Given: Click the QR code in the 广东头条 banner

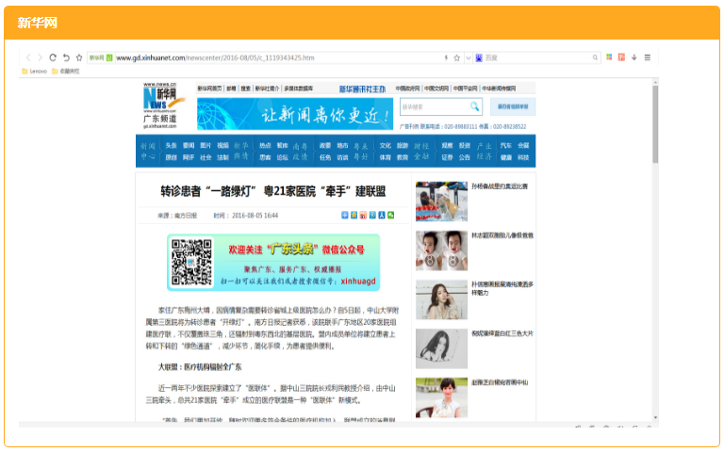Looking at the screenshot, I should point(191,262).
